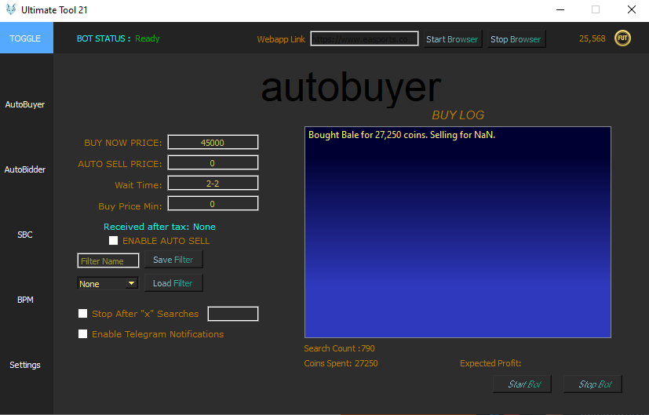Click the Webapp Link URL field
Image resolution: width=649 pixels, height=415 pixels.
pyautogui.click(x=364, y=39)
